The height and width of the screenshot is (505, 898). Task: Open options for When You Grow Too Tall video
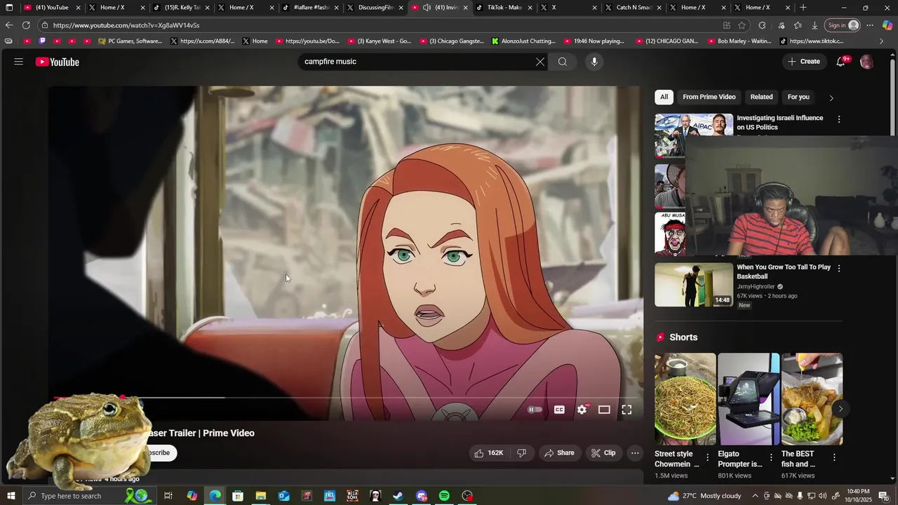point(838,268)
